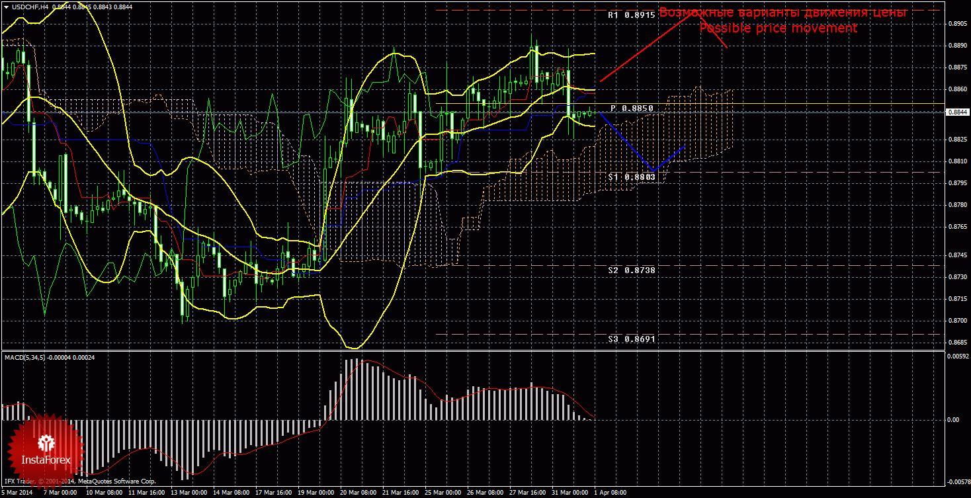The width and height of the screenshot is (971, 498).
Task: Click the S1 0.8803 support label
Action: (631, 177)
